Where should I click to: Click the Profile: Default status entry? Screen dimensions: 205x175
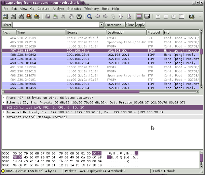click(164, 171)
